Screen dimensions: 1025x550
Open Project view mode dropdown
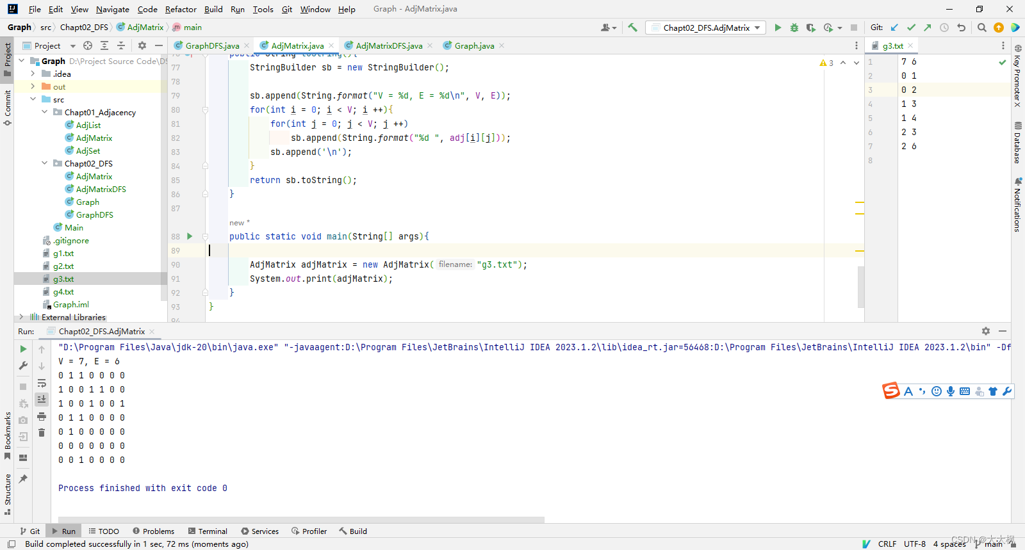click(72, 46)
